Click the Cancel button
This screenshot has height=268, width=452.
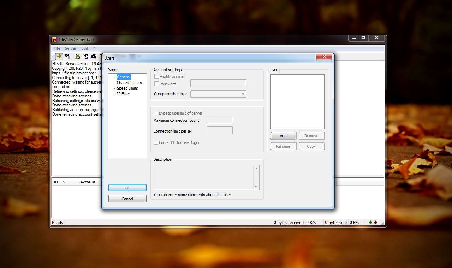[127, 199]
